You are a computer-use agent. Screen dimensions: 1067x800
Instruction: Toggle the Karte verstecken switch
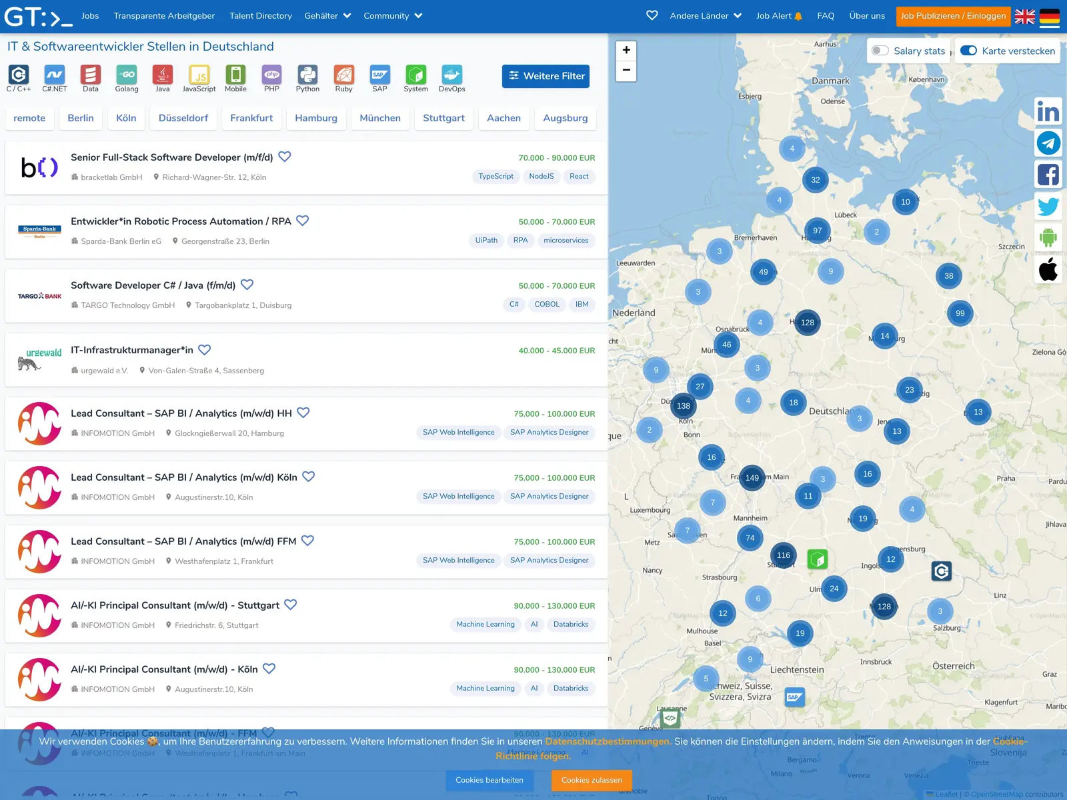(968, 51)
